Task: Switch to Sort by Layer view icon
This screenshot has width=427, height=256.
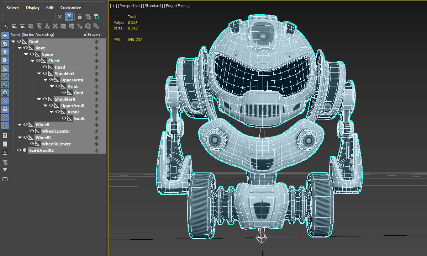Action: tap(88, 17)
